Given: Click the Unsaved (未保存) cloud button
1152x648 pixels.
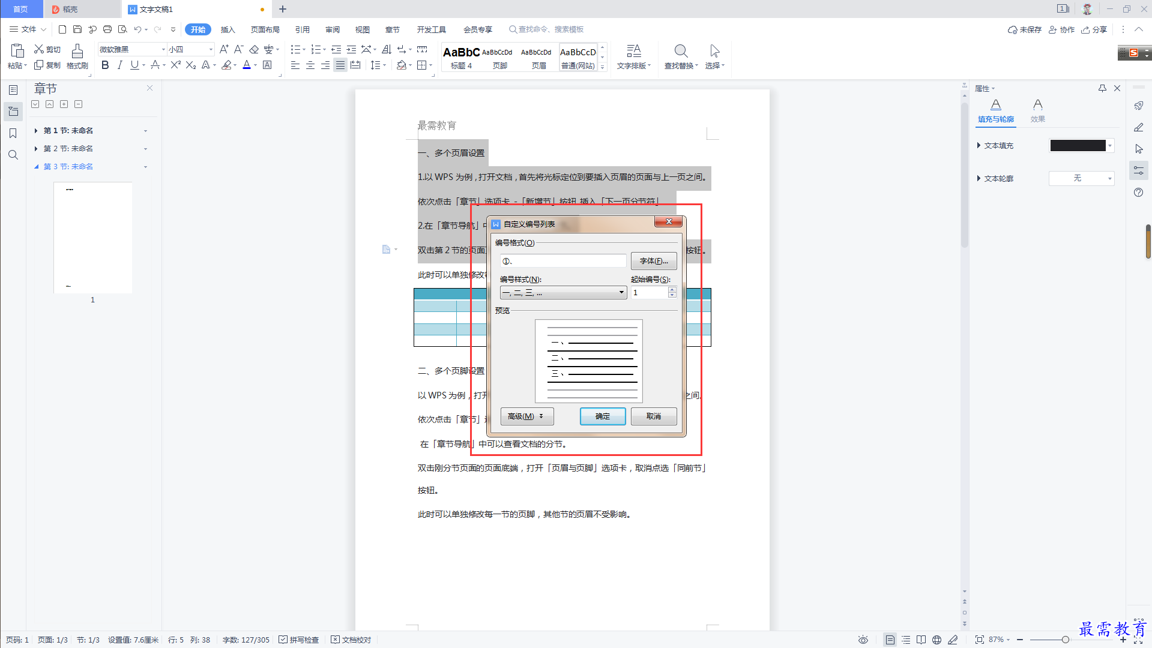Looking at the screenshot, I should (1025, 29).
